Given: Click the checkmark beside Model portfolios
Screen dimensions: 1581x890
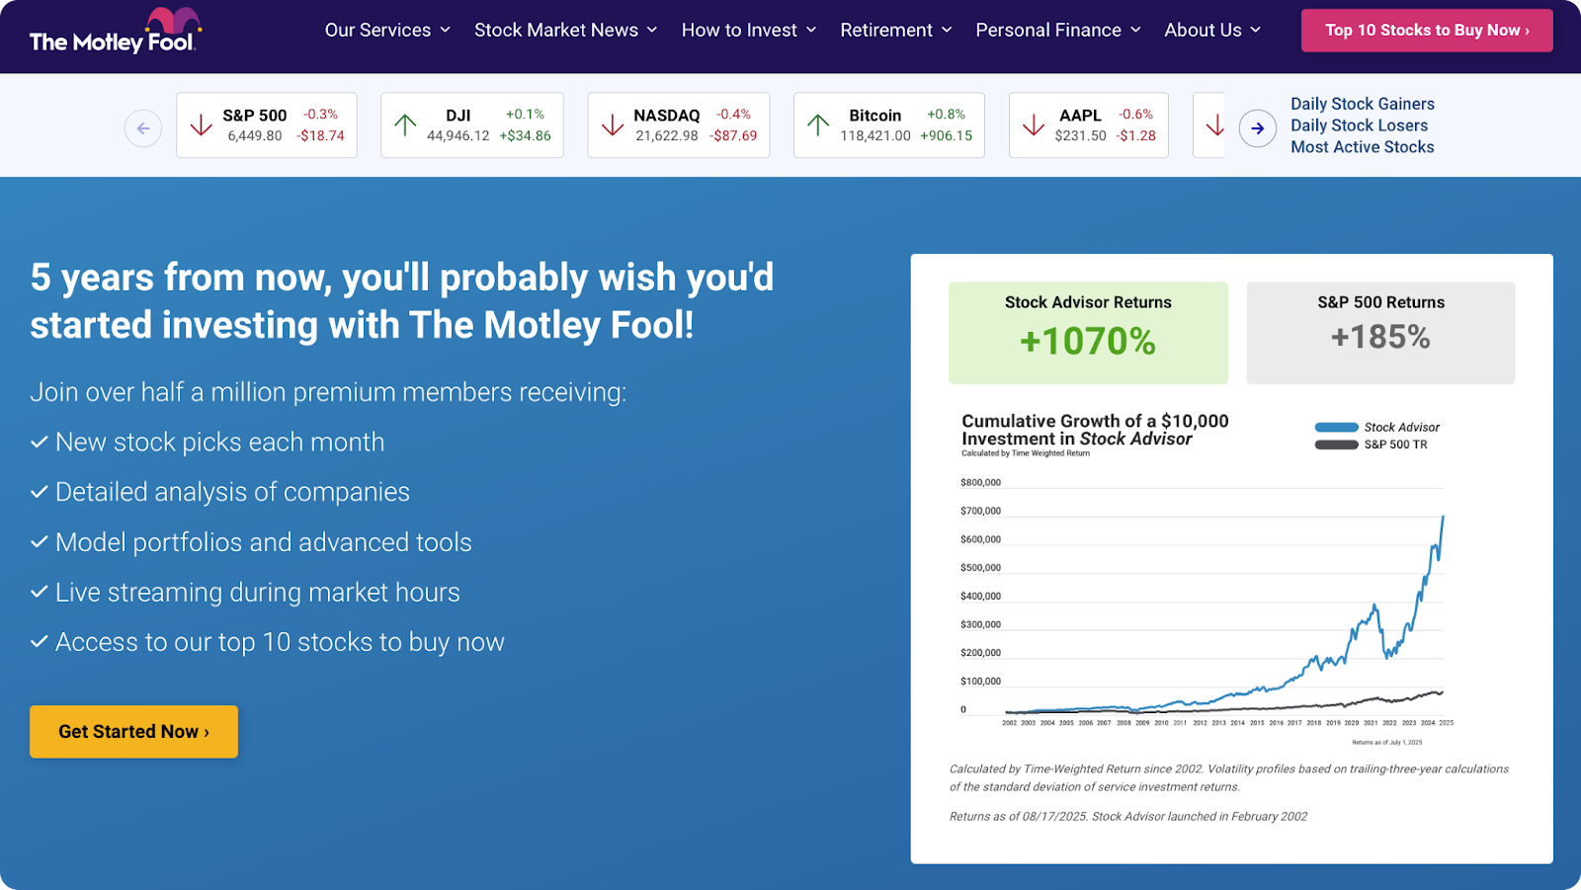Looking at the screenshot, I should click(x=40, y=542).
